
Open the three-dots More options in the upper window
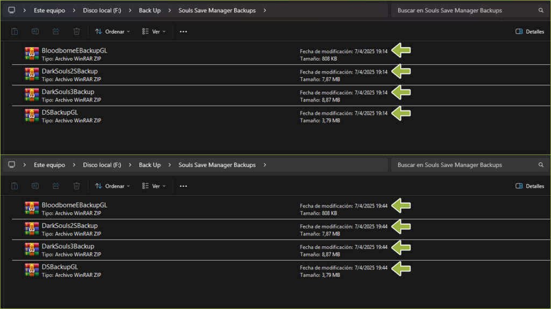(183, 32)
